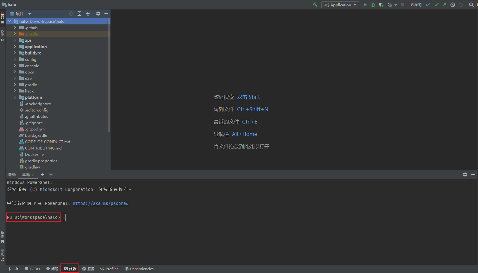478x273 pixels.
Task: Switch to the 本地 terminal tab
Action: pos(26,175)
